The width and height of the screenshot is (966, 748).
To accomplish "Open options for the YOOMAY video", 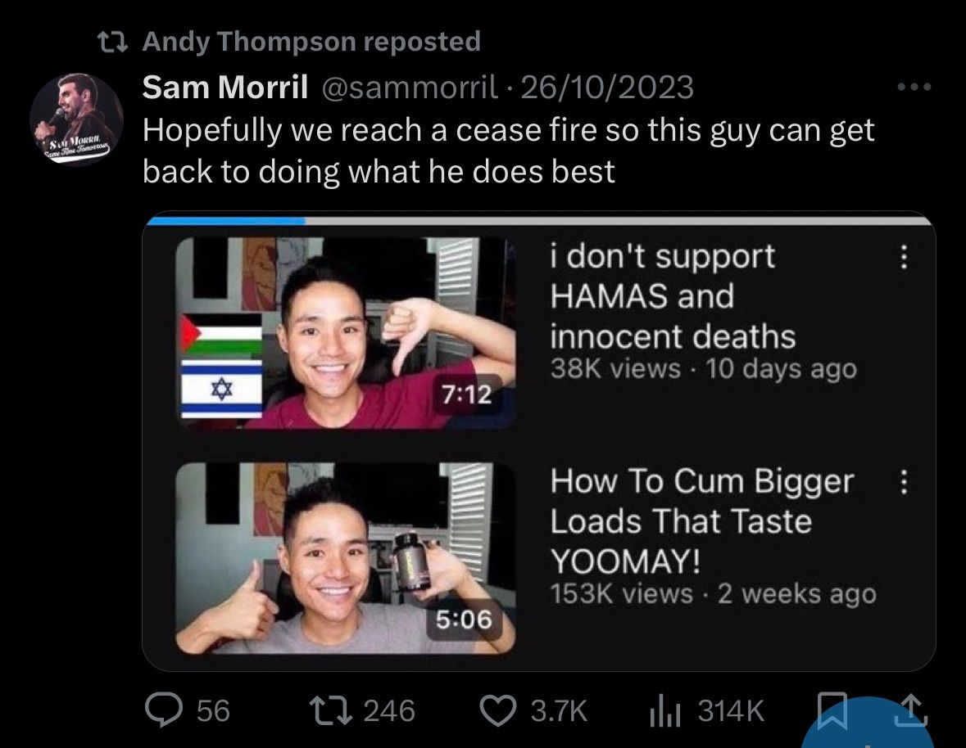I will tap(904, 483).
